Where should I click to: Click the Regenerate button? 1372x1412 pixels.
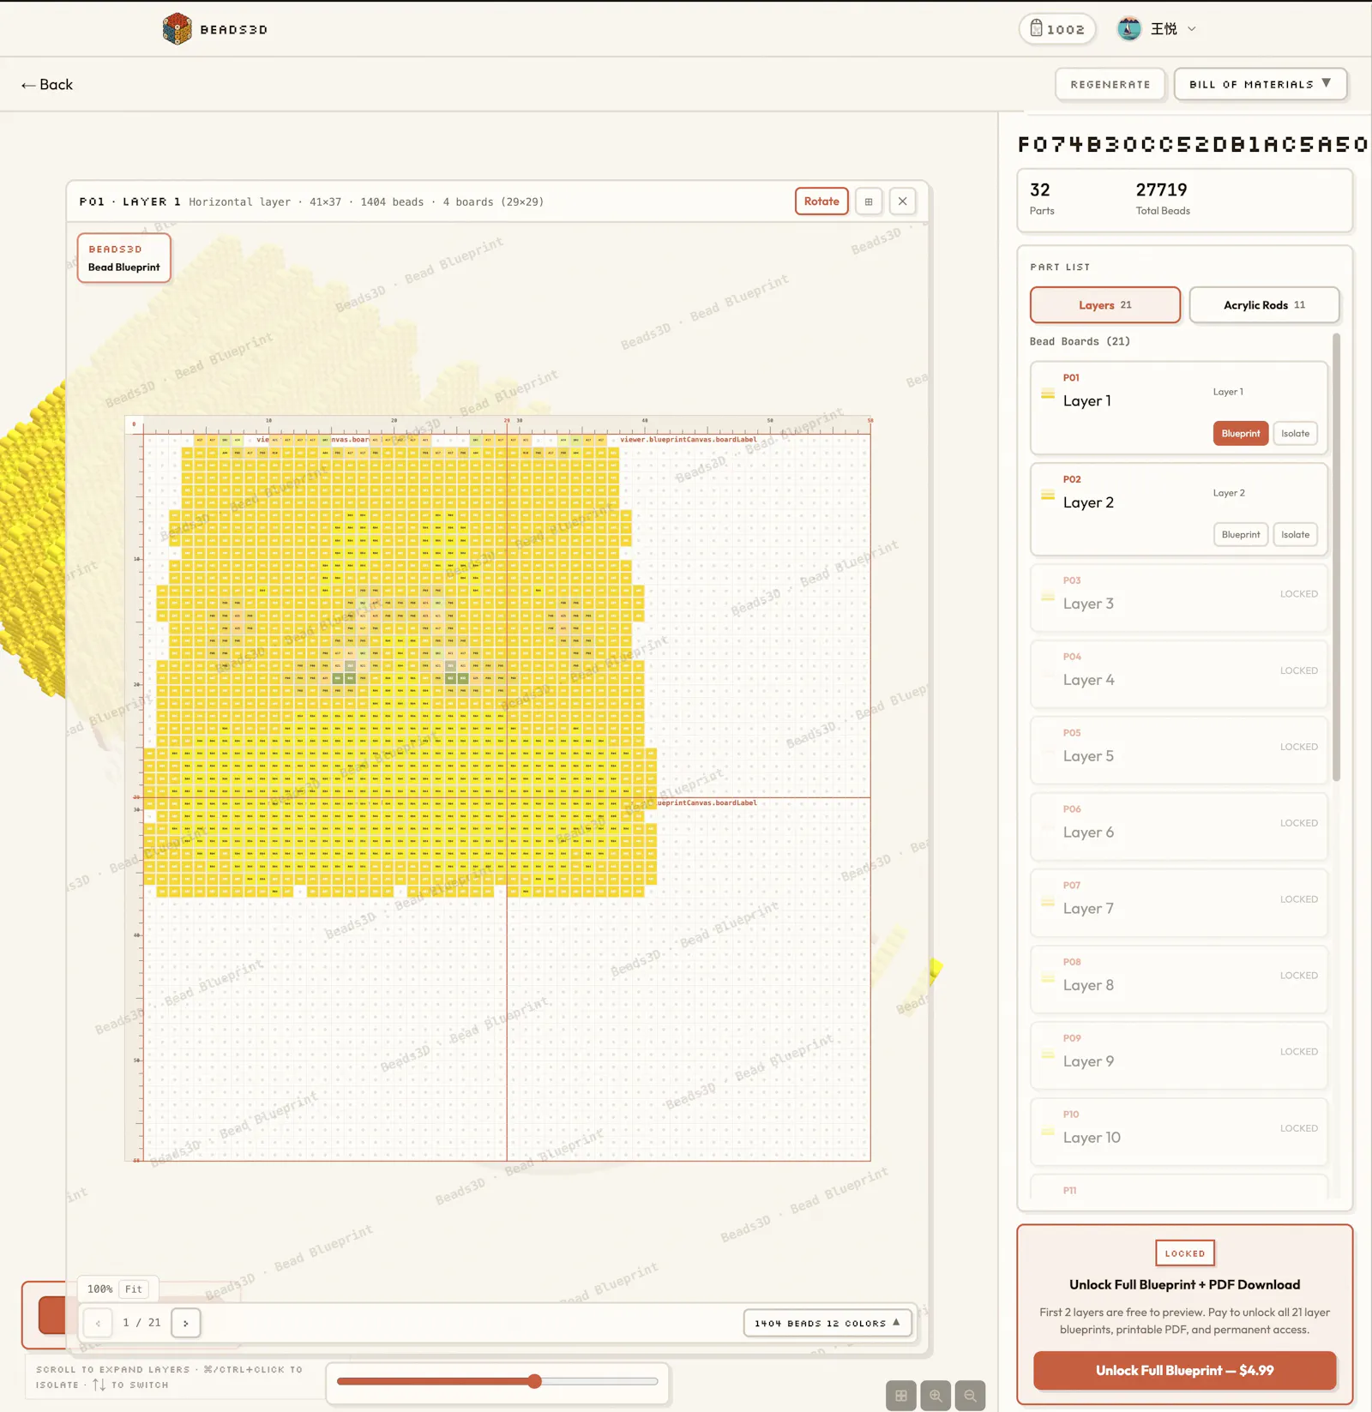1110,85
